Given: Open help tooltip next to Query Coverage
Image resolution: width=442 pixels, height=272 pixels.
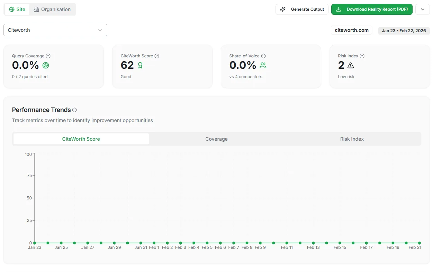Looking at the screenshot, I should click(48, 56).
